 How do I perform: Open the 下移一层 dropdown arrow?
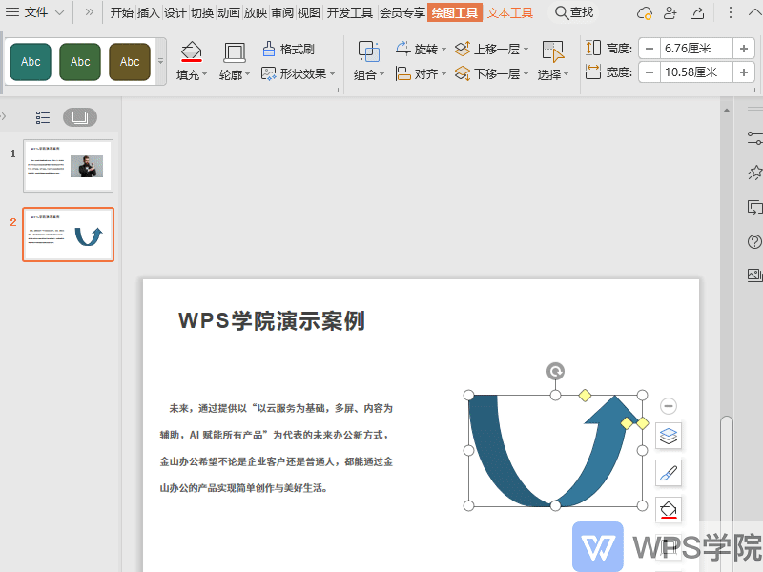[526, 74]
